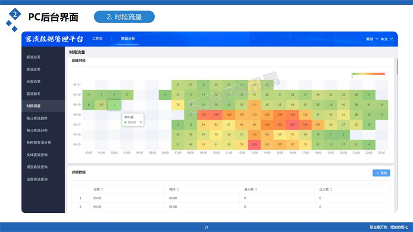Open the 测试 account dropdown
Image resolution: width=413 pixels, height=232 pixels.
[372, 39]
